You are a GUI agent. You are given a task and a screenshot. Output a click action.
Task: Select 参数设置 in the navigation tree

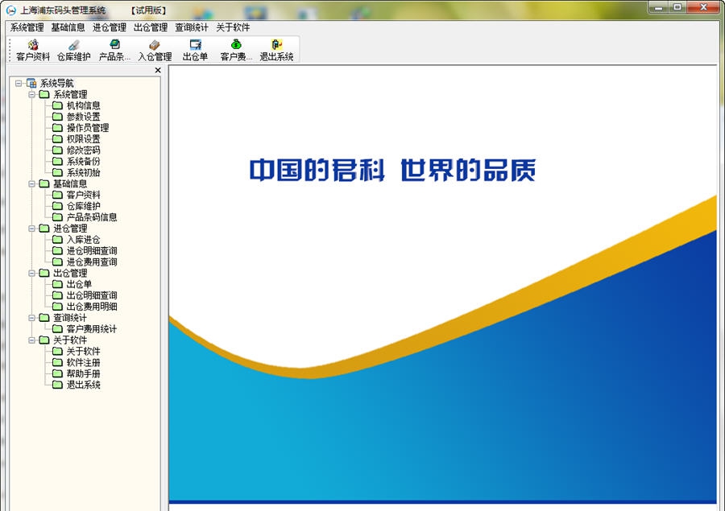(x=83, y=117)
